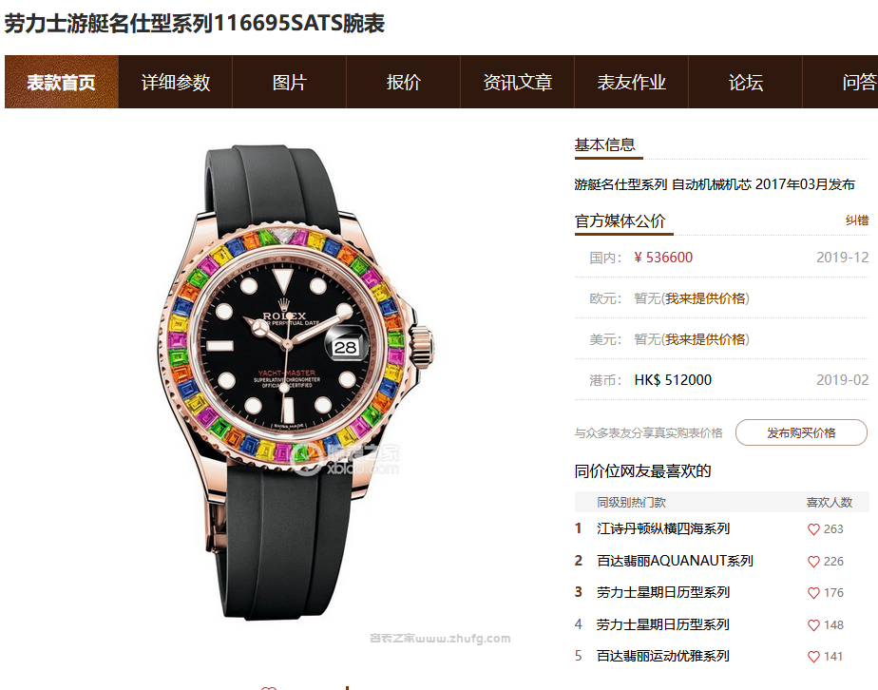The image size is (878, 690).
Task: Click heart icon beside 百达翡丽运动优雅系列
Action: pyautogui.click(x=813, y=657)
